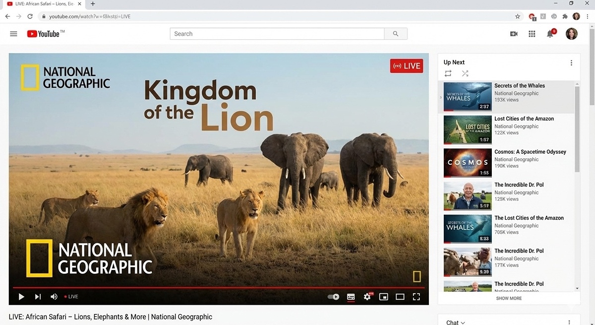This screenshot has width=595, height=325.
Task: Click SHOW MORE under Up Next
Action: [x=509, y=298]
